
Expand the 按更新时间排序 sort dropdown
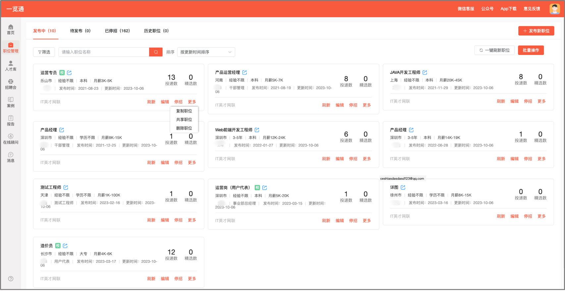coord(206,52)
